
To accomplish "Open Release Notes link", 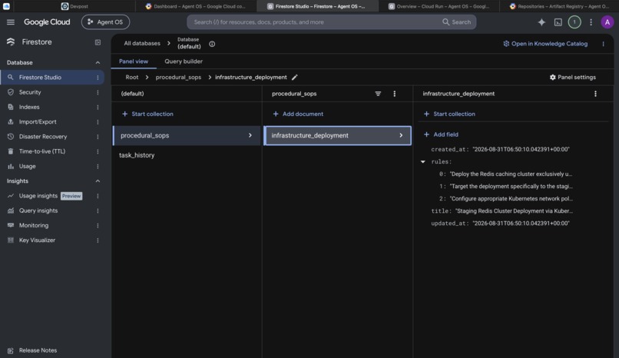I will [38, 350].
